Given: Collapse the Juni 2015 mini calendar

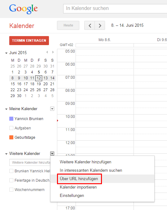Looking at the screenshot, I should 6,53.
